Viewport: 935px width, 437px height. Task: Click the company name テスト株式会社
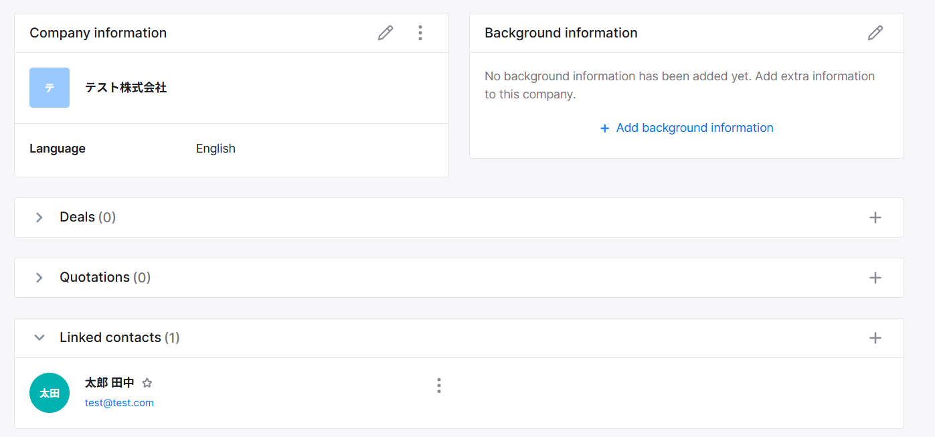(126, 88)
